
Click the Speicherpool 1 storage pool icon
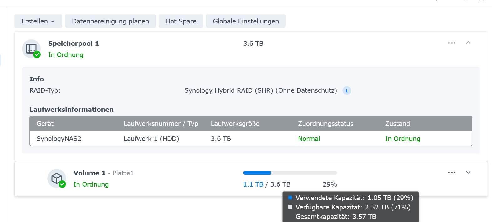coord(31,49)
